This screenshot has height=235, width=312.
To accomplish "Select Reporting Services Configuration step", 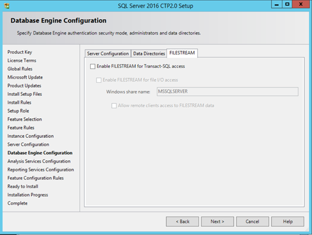I will tap(41, 170).
